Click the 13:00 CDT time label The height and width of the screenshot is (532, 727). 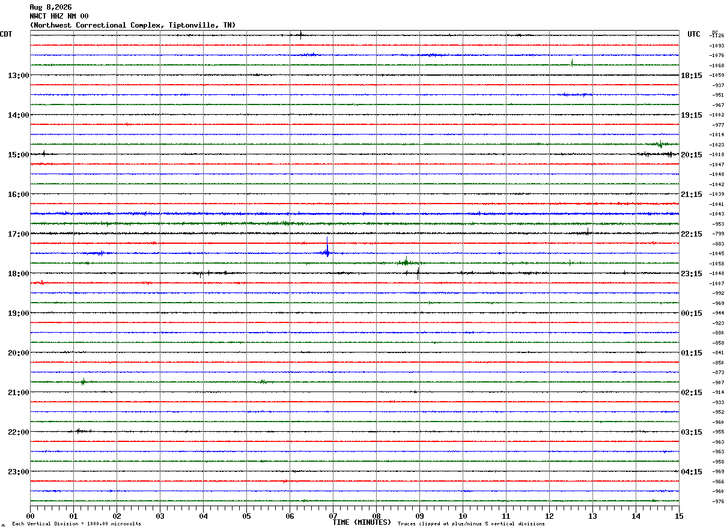[18, 76]
